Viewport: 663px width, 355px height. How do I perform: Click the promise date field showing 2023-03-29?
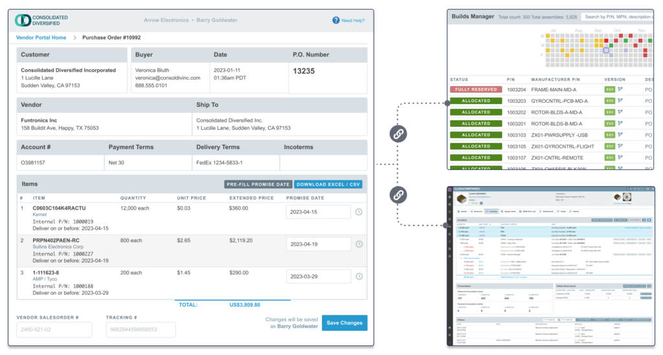point(319,277)
